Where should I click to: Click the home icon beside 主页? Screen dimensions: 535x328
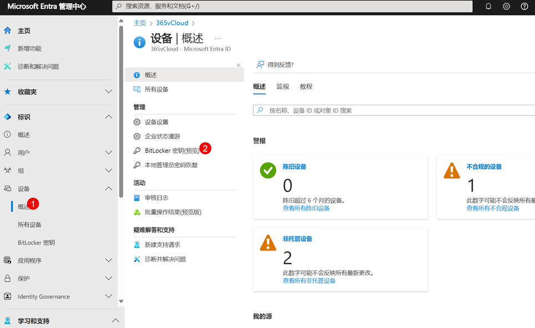(8, 30)
